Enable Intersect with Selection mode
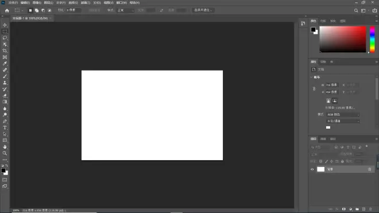The height and width of the screenshot is (213, 379). (49, 10)
